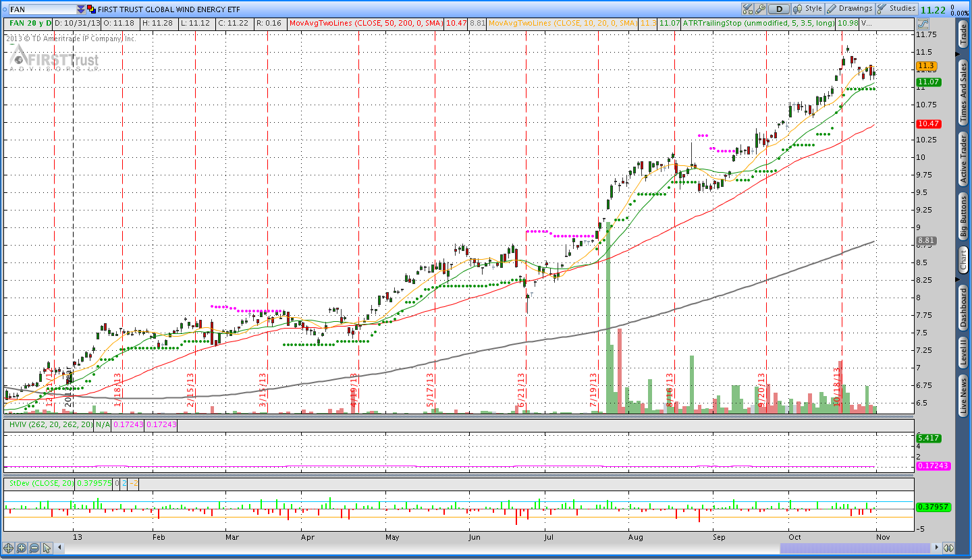The height and width of the screenshot is (560, 972).
Task: Click the 10.47 red price bubble
Action: (928, 124)
